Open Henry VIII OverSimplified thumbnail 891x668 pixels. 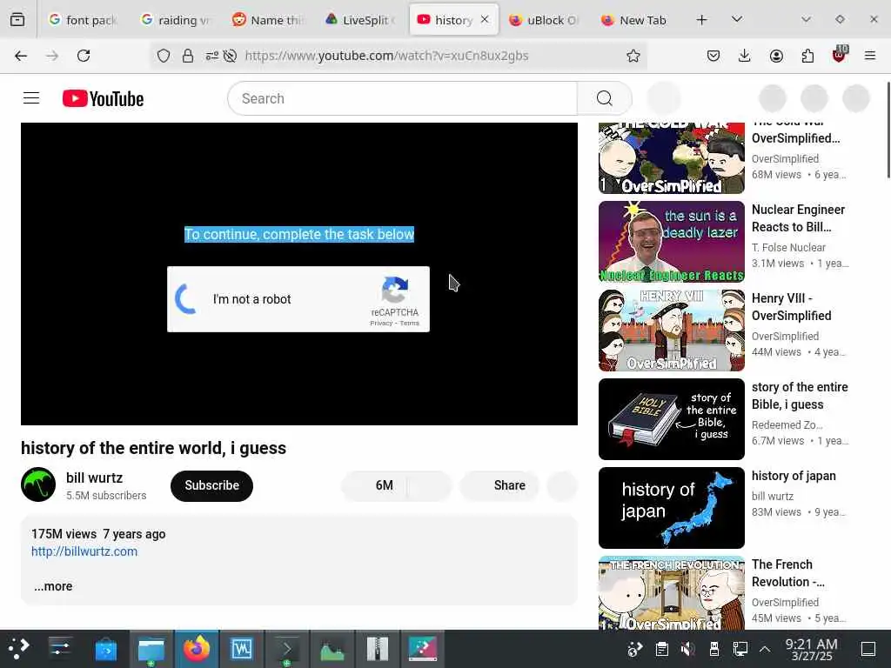pyautogui.click(x=671, y=330)
